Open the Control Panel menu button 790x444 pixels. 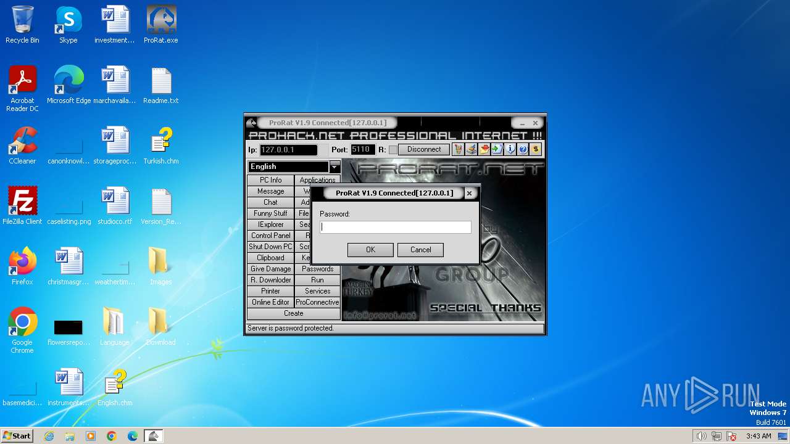tap(270, 236)
